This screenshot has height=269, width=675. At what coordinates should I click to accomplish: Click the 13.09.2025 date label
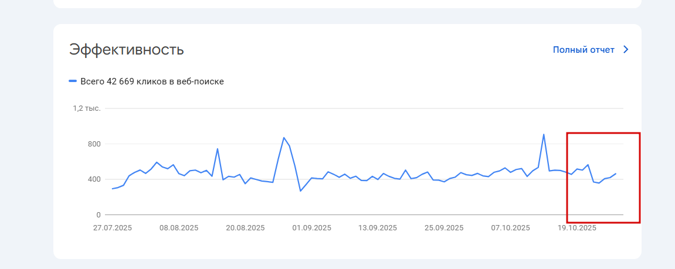(x=378, y=227)
